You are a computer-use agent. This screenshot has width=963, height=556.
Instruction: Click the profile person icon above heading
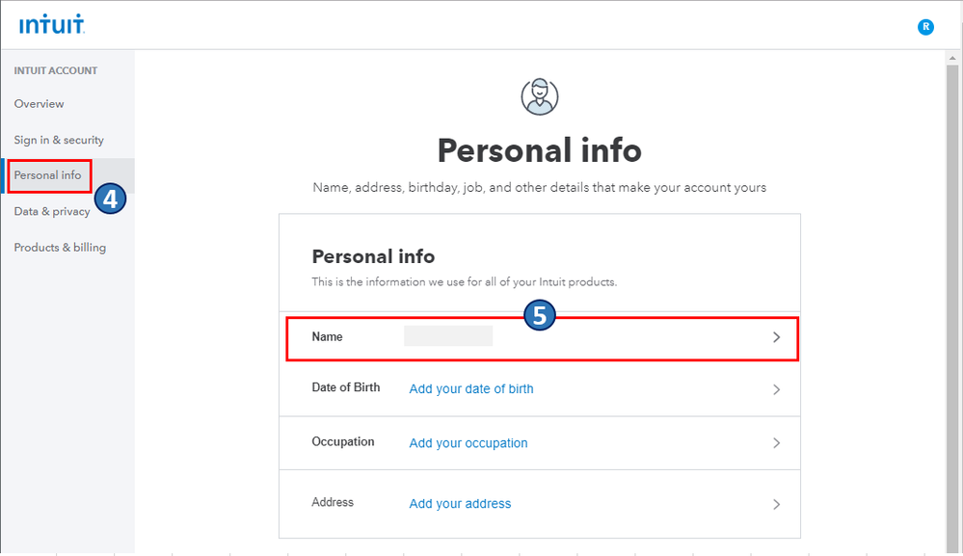[540, 97]
